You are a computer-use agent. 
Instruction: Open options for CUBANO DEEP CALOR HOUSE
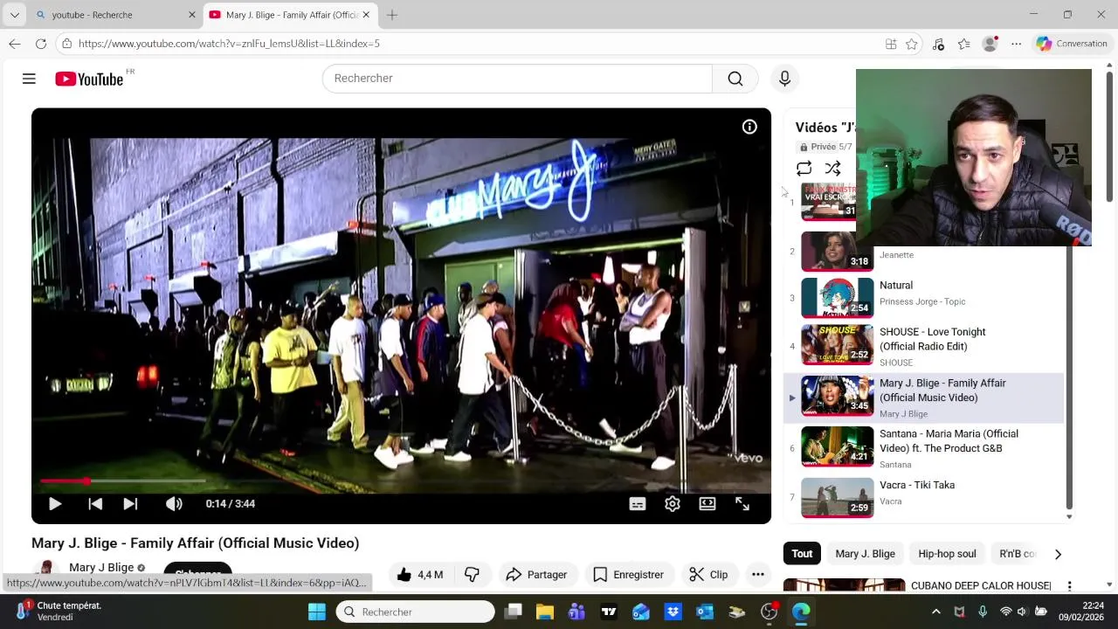[x=1069, y=585]
